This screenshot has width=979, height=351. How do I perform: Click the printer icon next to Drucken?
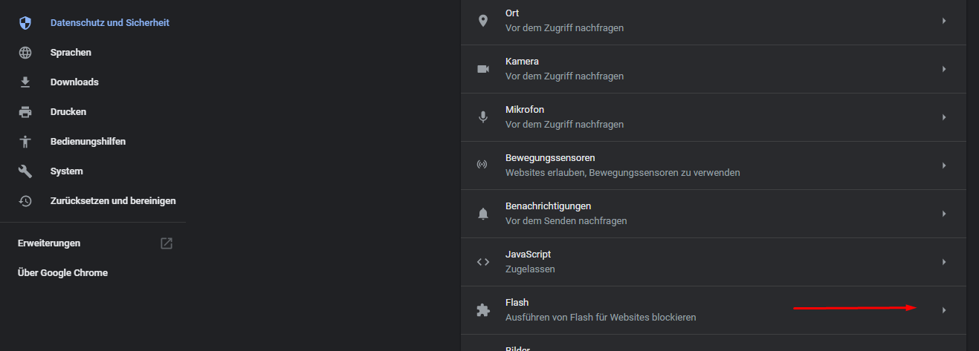[25, 112]
